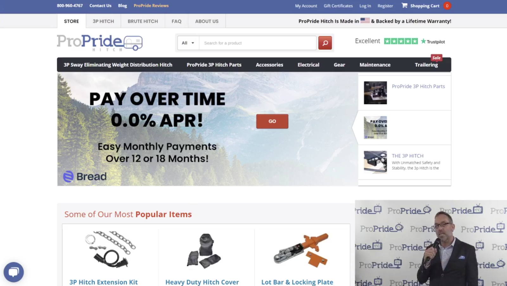The height and width of the screenshot is (286, 507).
Task: Open the Blog link
Action: [122, 6]
